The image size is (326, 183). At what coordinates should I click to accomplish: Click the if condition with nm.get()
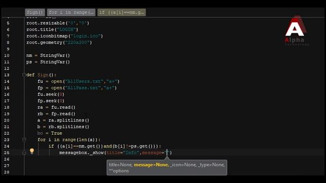(105, 146)
